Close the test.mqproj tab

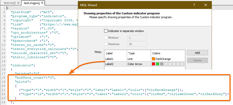[42, 3]
